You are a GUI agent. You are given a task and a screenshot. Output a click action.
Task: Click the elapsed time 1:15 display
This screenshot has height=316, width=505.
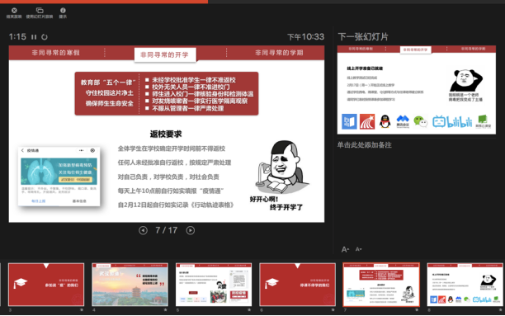[17, 37]
